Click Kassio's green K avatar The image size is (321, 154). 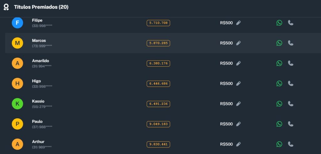click(x=17, y=104)
